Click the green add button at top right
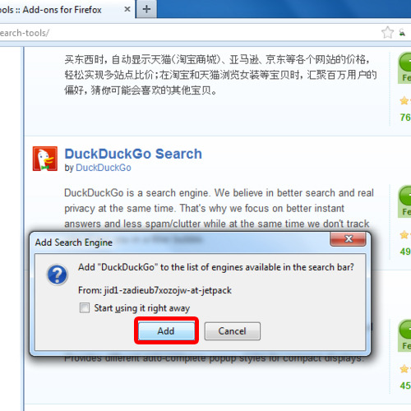The height and width of the screenshot is (411, 411). tap(406, 62)
